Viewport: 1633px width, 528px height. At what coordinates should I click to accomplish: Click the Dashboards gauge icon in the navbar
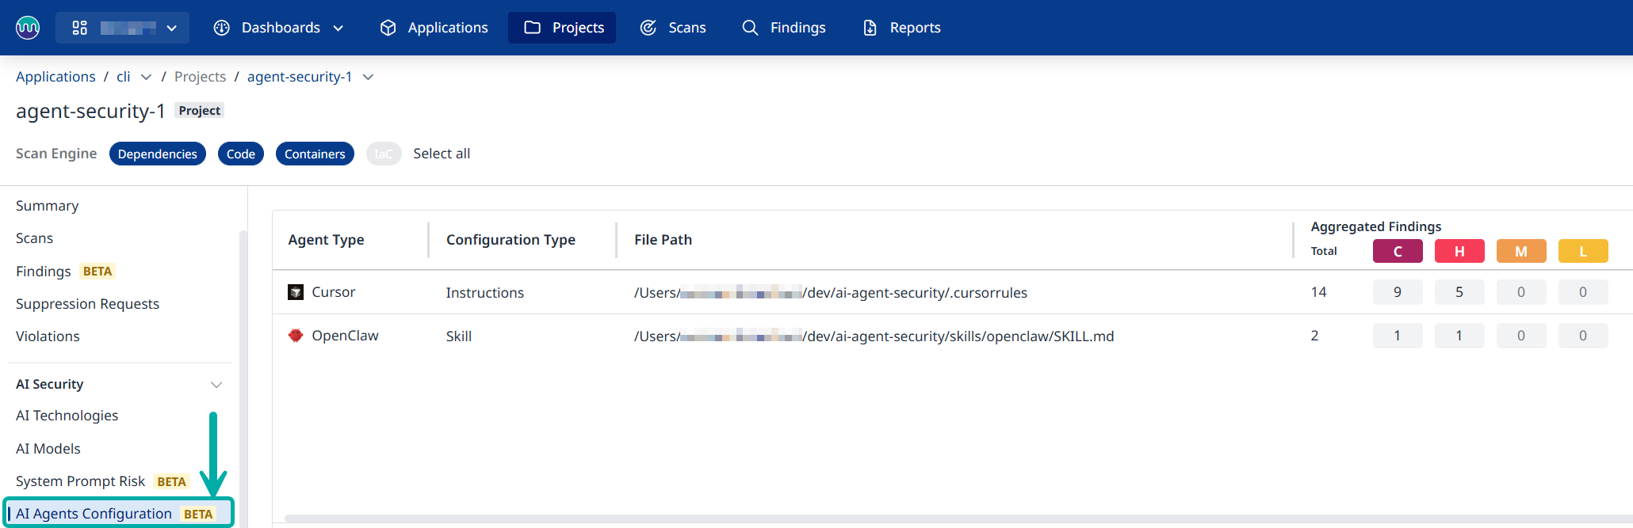(x=222, y=28)
